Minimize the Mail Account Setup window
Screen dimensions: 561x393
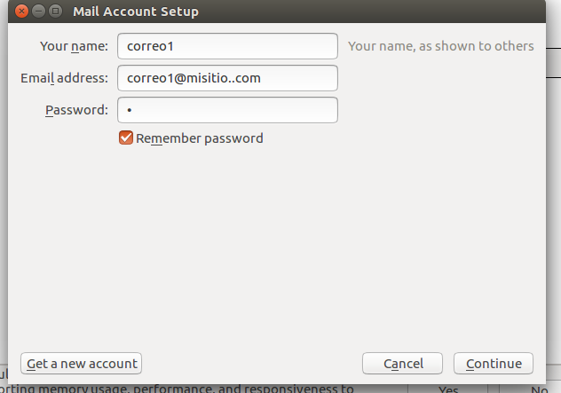point(38,12)
